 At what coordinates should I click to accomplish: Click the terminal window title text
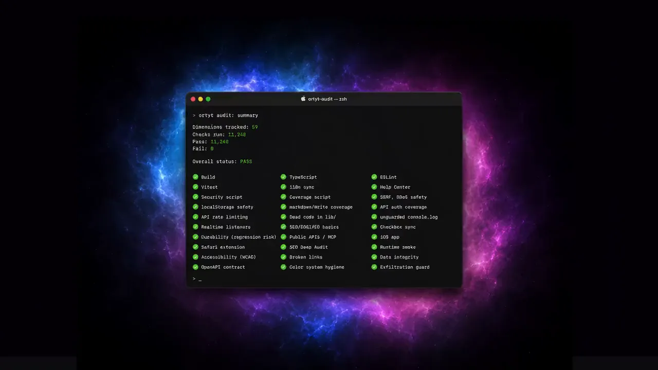click(x=327, y=99)
